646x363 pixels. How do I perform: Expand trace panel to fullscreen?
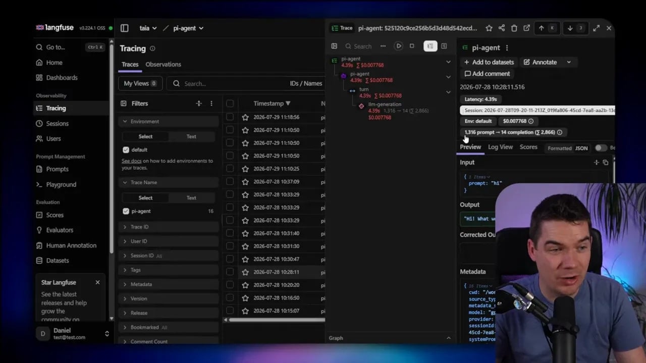(x=596, y=28)
